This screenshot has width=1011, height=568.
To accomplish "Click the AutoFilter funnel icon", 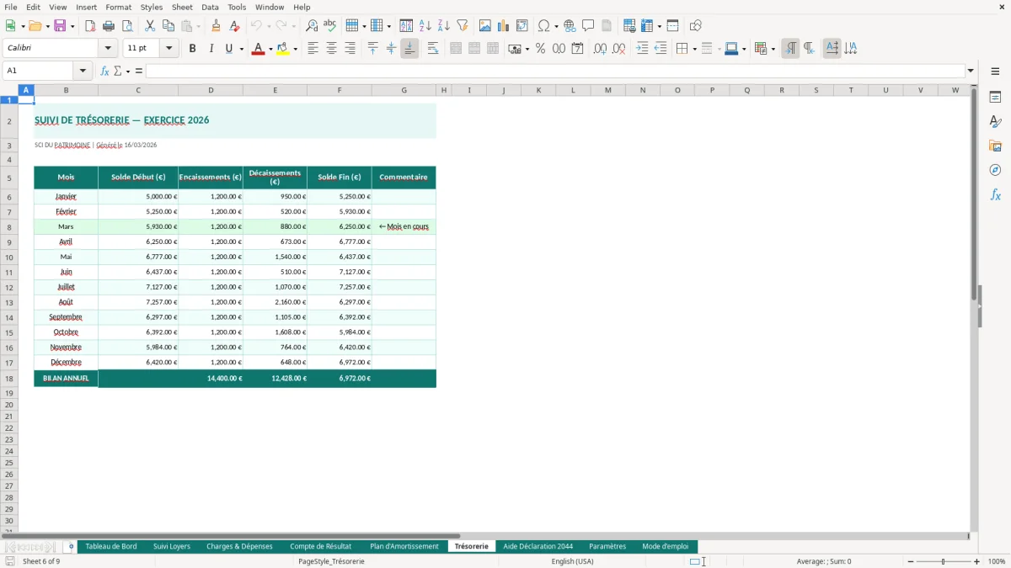I will point(463,26).
